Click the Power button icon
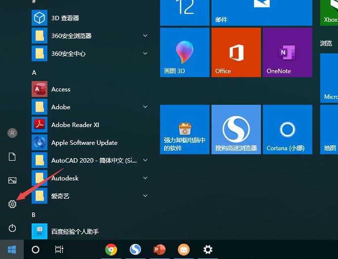Image resolution: width=338 pixels, height=259 pixels. pyautogui.click(x=12, y=228)
